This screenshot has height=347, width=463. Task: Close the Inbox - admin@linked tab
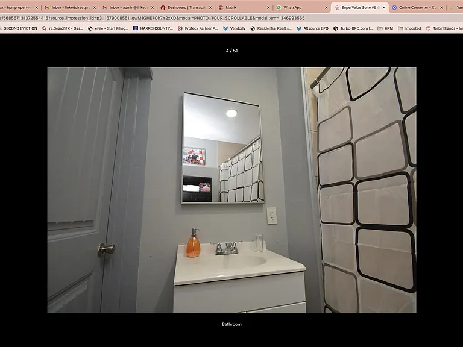pos(153,8)
